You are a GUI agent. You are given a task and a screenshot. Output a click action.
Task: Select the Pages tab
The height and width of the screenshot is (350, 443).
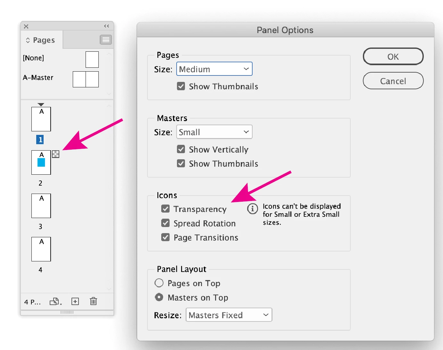42,40
